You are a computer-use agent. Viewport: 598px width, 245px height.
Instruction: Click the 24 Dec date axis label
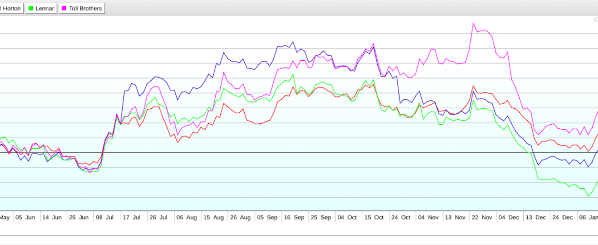pyautogui.click(x=562, y=217)
